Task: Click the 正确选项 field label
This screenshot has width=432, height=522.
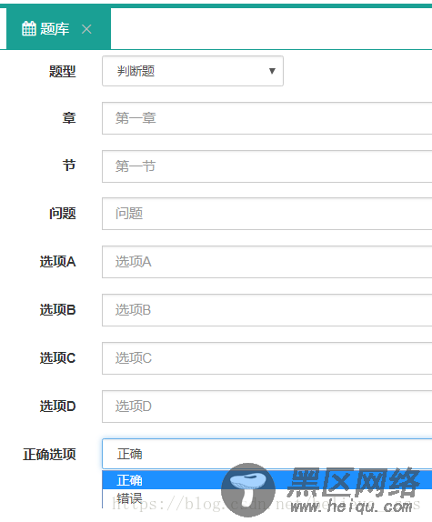Action: point(49,454)
